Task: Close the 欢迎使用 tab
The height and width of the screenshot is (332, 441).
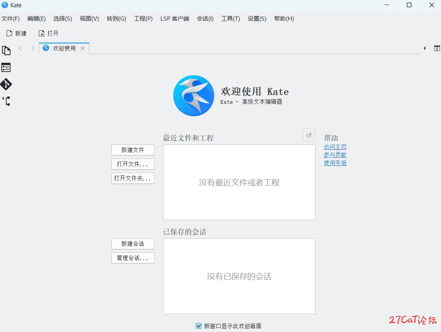Action: click(x=83, y=48)
